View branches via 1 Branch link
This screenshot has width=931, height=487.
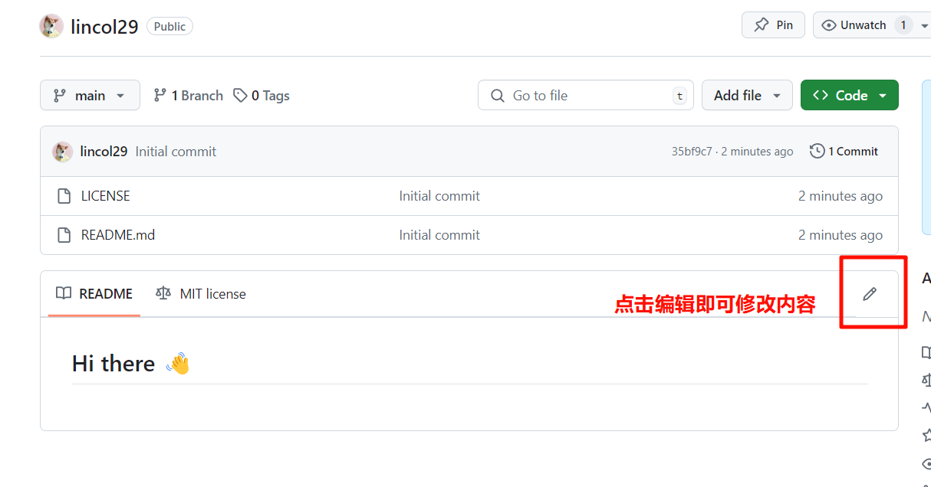pos(189,96)
